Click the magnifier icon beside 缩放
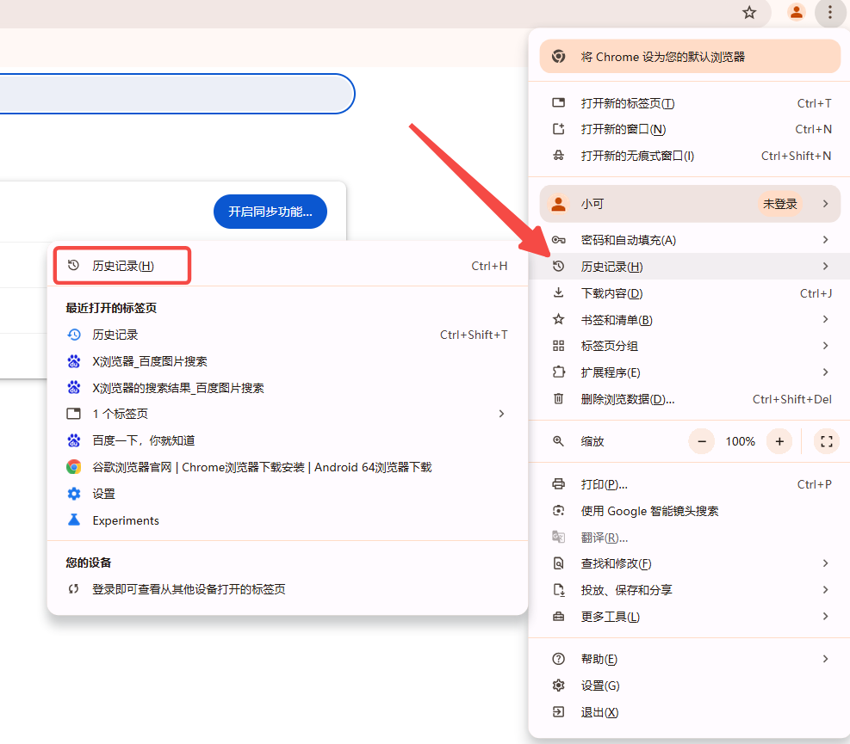The width and height of the screenshot is (850, 744). tap(558, 441)
